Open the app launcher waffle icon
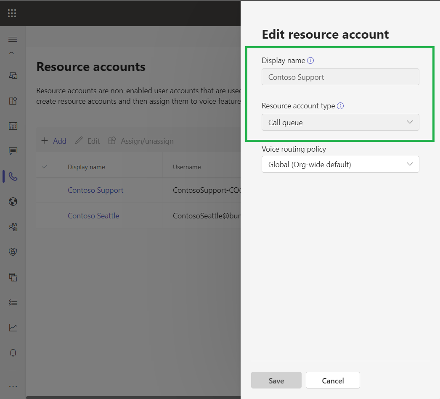 (x=12, y=13)
